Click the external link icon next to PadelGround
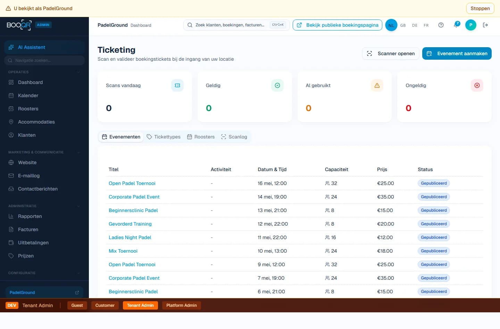The height and width of the screenshot is (329, 500). pos(77,293)
